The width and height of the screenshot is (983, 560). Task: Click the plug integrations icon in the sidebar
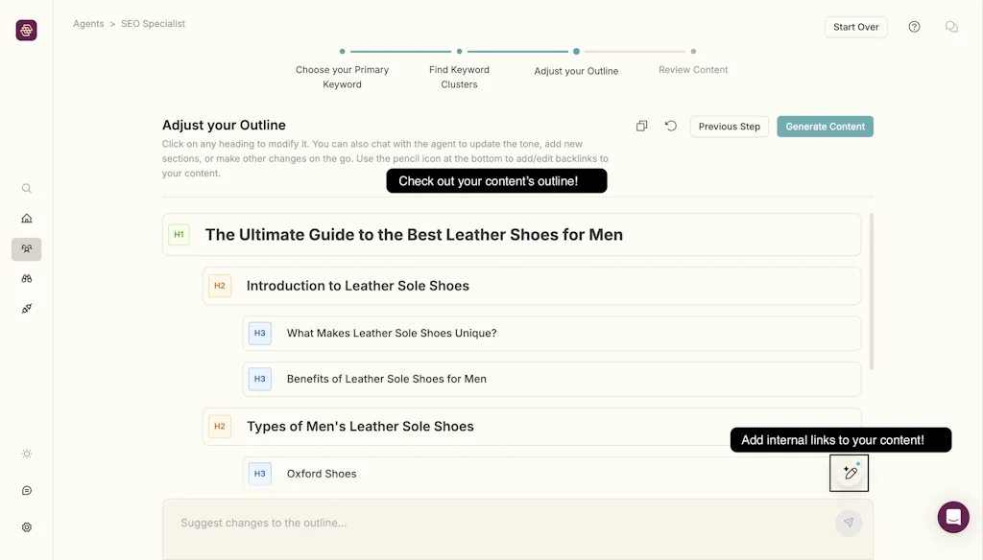point(27,309)
